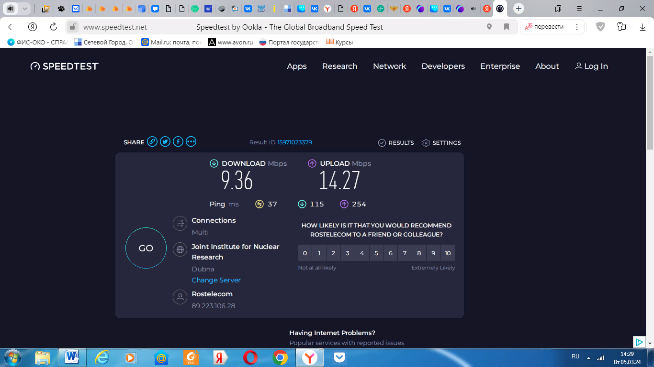Click the Change Server link
Image resolution: width=654 pixels, height=367 pixels.
click(x=216, y=280)
